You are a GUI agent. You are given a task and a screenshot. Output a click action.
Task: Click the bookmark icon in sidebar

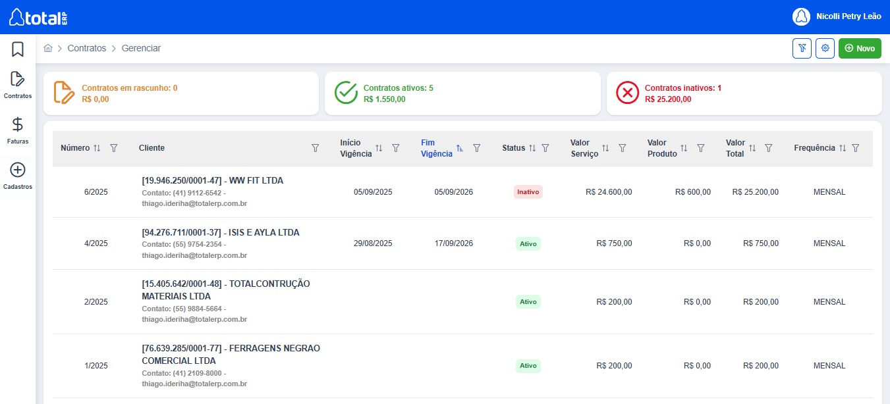point(18,49)
